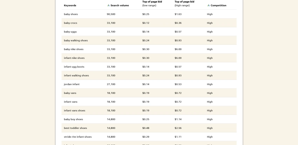298x145 pixels.
Task: Select the "stride rite infant shoes" keyword
Action: point(78,137)
